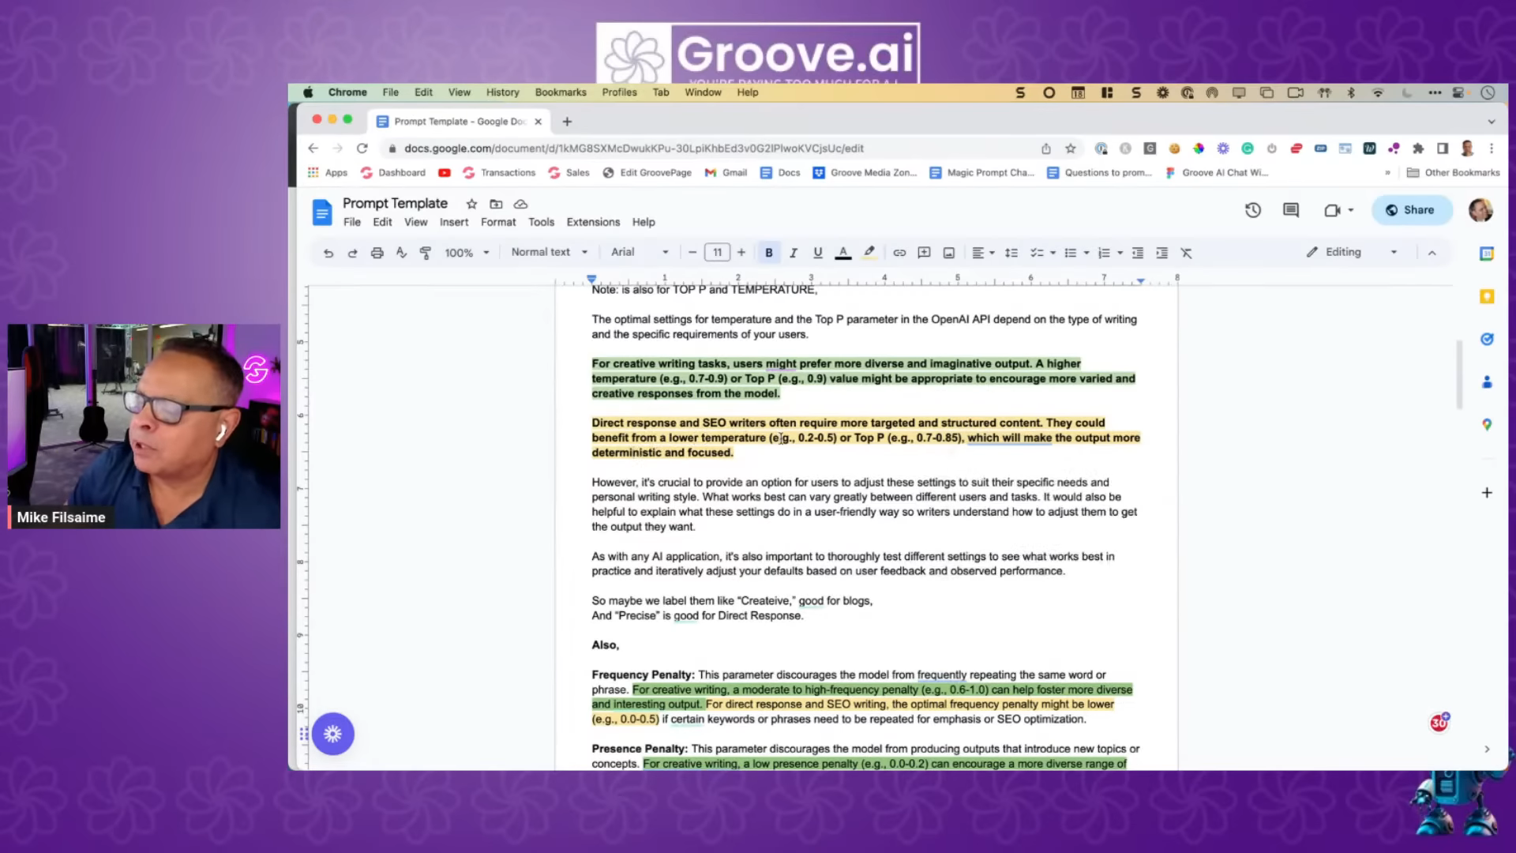Open the Editing mode dropdown
Image resolution: width=1516 pixels, height=853 pixels.
pyautogui.click(x=1352, y=252)
